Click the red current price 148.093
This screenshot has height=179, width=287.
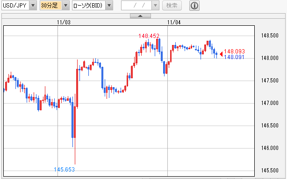point(234,52)
